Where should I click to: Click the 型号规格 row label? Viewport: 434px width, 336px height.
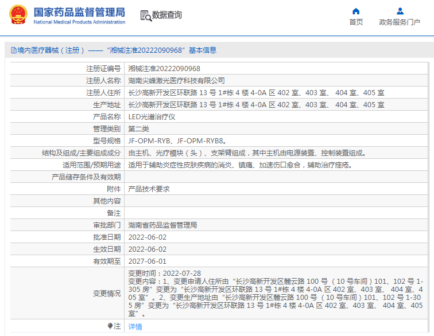point(107,141)
